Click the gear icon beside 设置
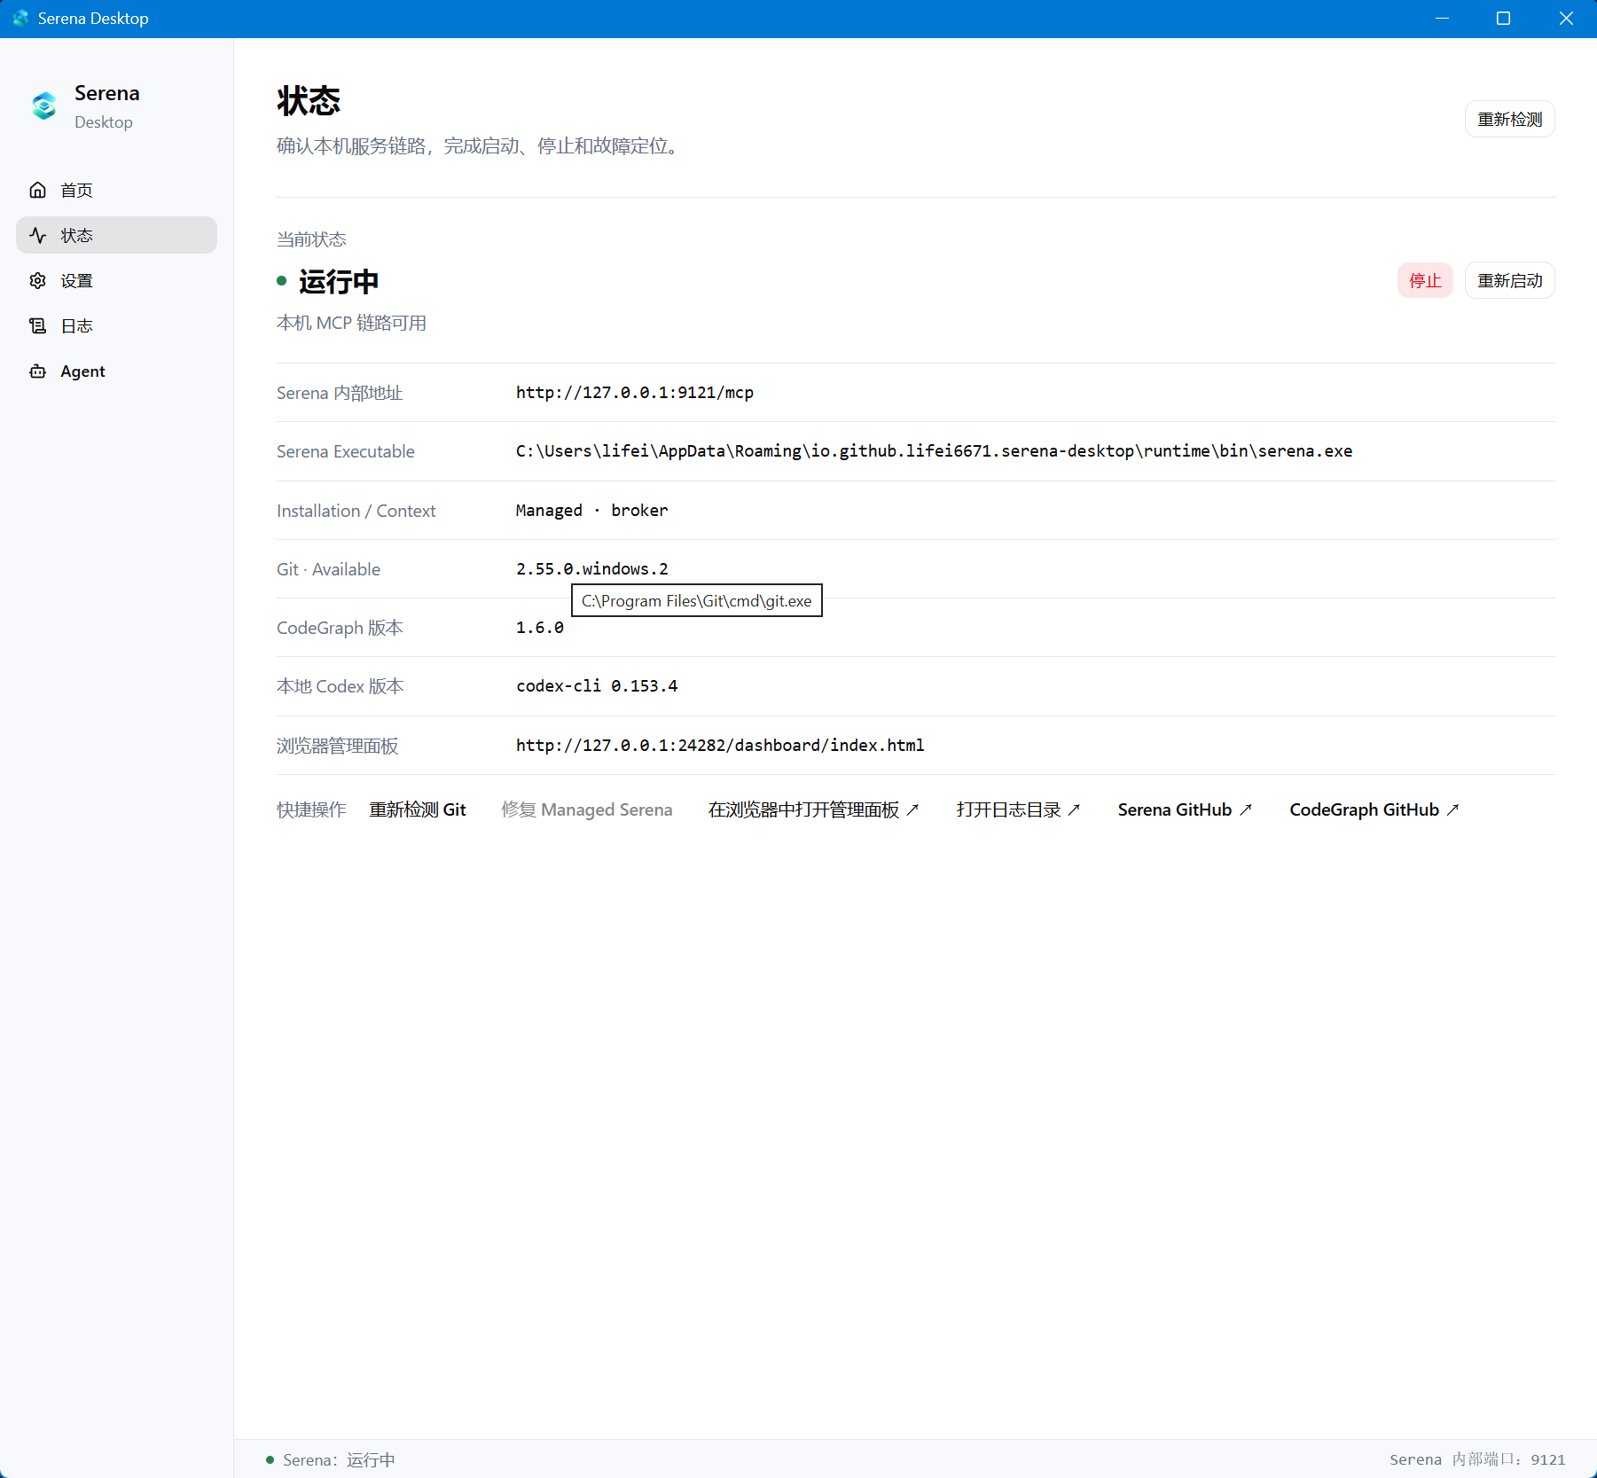Viewport: 1597px width, 1478px height. tap(37, 280)
